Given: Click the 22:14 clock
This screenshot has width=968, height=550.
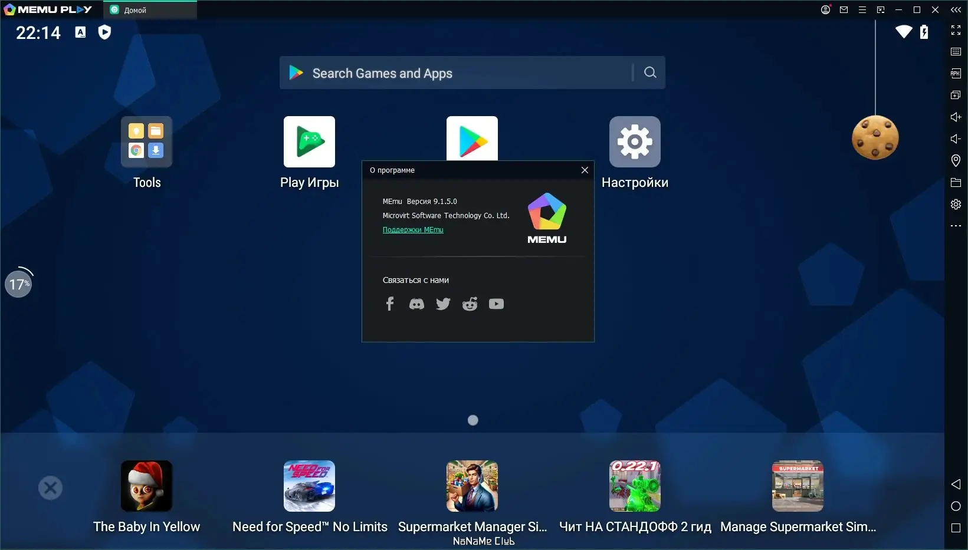Looking at the screenshot, I should 38,32.
